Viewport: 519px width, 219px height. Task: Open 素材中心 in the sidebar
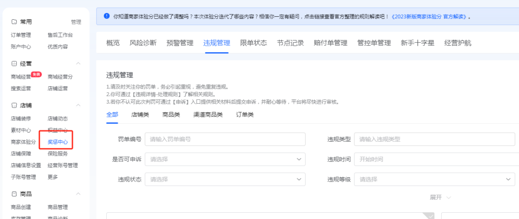tap(21, 130)
